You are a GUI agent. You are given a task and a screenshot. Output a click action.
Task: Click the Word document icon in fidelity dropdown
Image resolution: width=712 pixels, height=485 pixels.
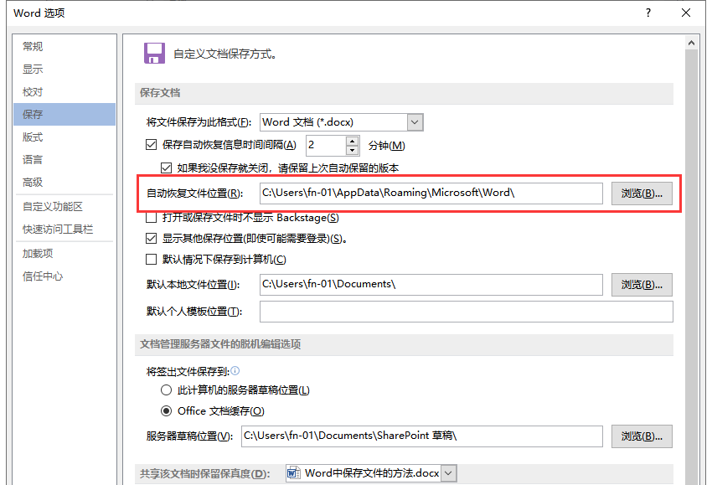pos(294,473)
